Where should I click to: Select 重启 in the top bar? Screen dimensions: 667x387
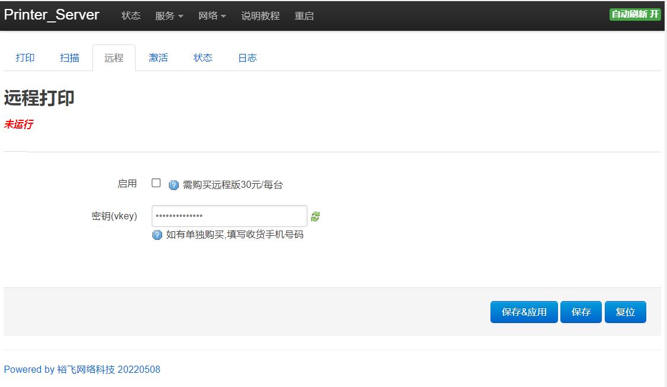point(304,16)
